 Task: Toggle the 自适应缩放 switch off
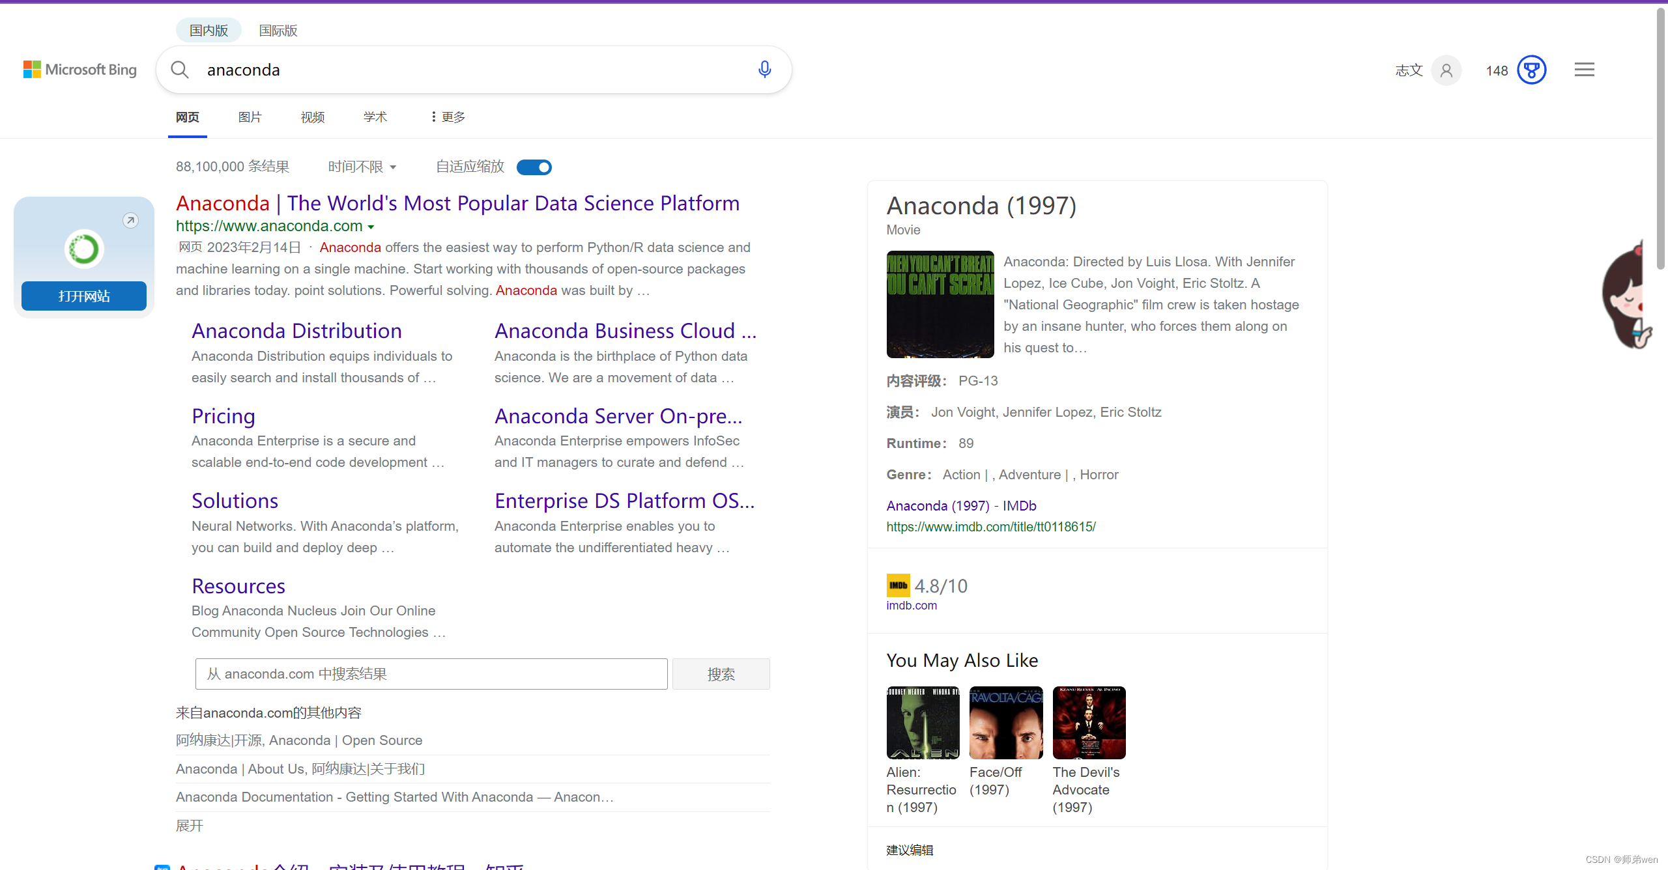coord(534,167)
